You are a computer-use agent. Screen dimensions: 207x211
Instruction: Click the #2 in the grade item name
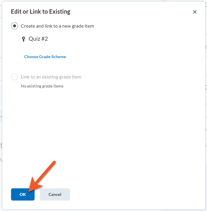tap(44, 39)
